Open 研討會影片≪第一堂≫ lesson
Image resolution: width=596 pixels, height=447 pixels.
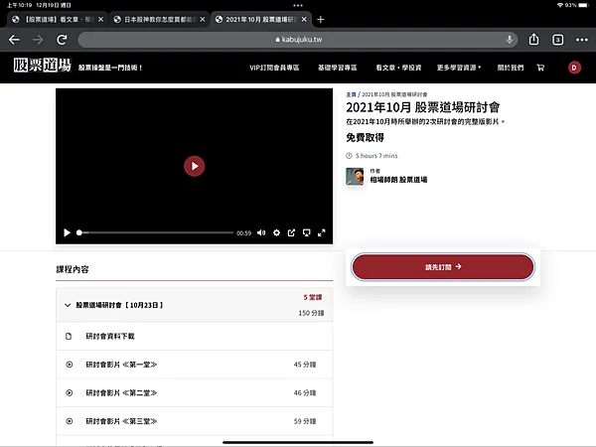click(195, 365)
